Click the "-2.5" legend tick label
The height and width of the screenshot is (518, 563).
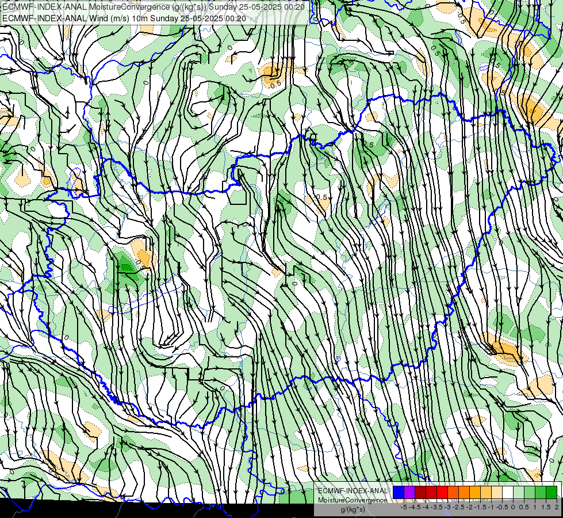coord(458,507)
